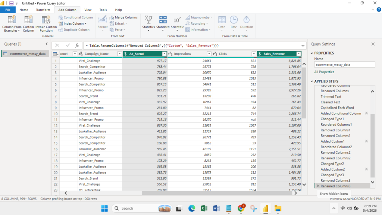
Task: Click Merge Columns in From Text
Action: pyautogui.click(x=123, y=17)
